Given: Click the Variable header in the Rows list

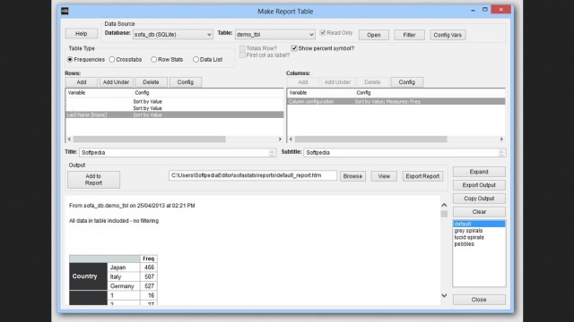Looking at the screenshot, I should (76, 93).
